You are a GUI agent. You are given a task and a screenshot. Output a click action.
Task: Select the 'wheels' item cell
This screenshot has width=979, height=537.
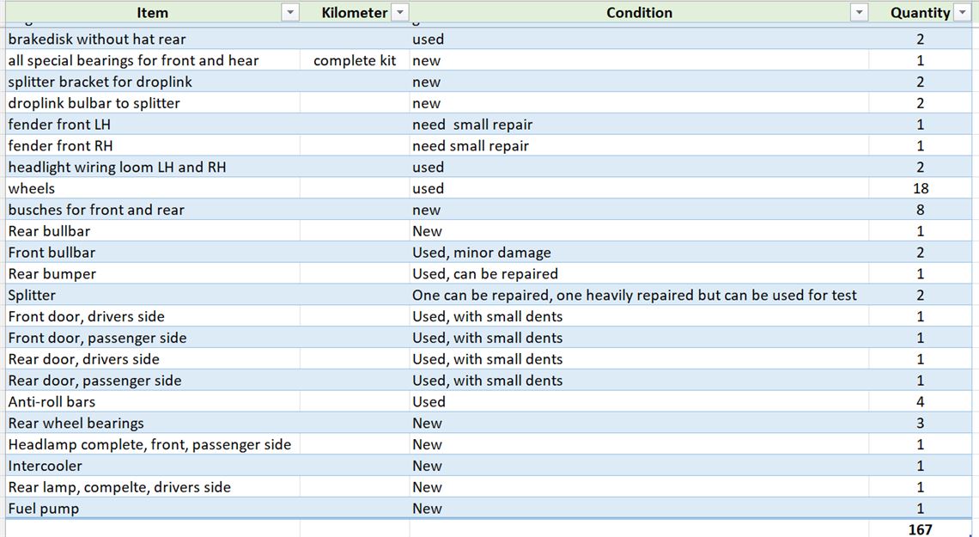[x=32, y=188]
